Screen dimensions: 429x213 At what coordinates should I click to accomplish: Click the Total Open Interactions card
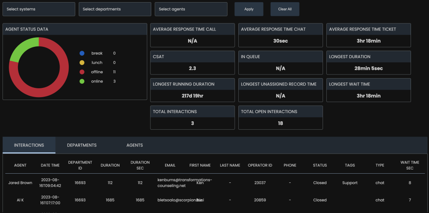pyautogui.click(x=280, y=118)
